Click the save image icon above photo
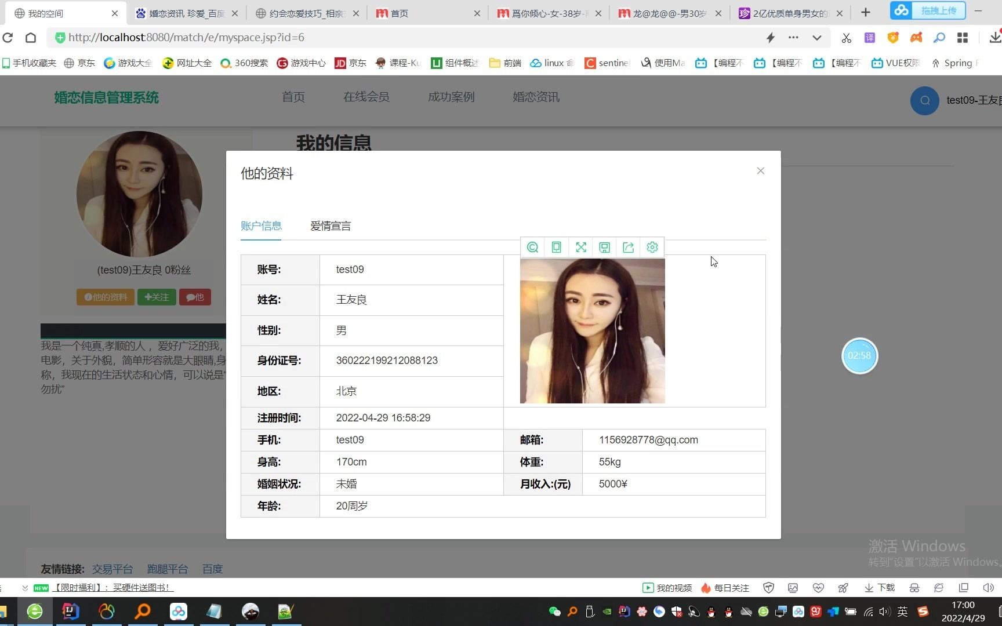Image resolution: width=1002 pixels, height=626 pixels. (x=604, y=248)
